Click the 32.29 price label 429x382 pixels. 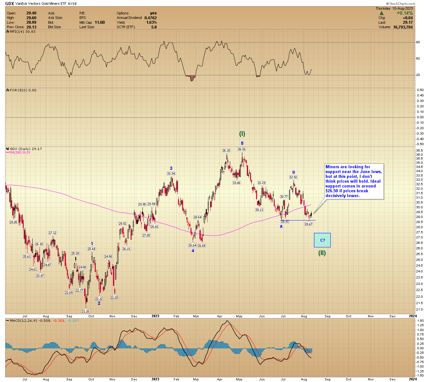pos(262,183)
